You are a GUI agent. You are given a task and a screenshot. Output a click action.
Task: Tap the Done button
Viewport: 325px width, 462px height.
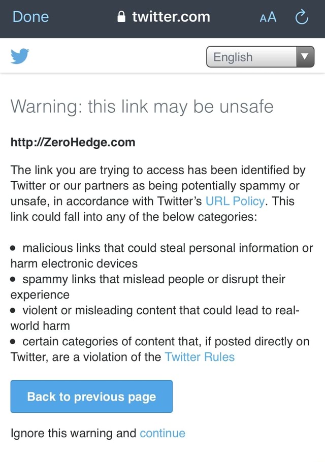[x=30, y=17]
